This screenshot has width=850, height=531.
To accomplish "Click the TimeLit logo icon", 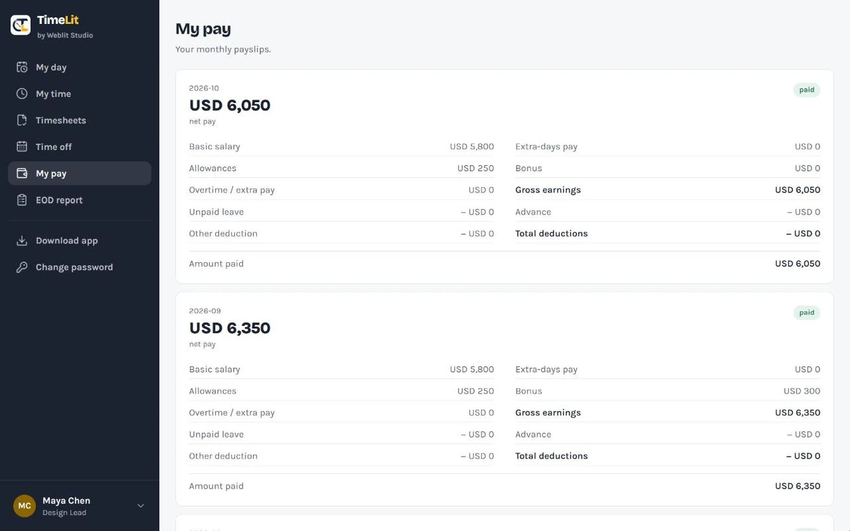I will (x=21, y=25).
